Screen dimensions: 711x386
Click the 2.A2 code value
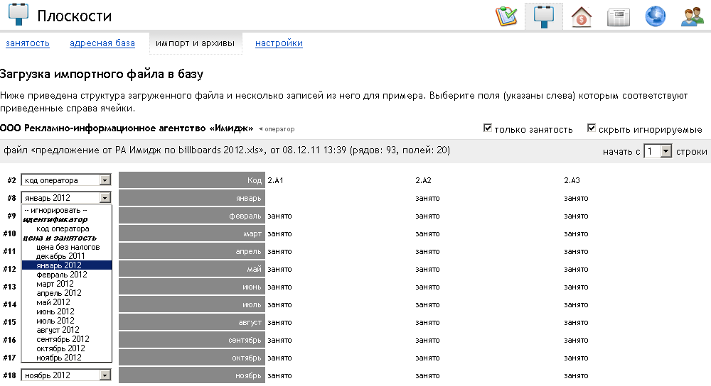pos(423,180)
